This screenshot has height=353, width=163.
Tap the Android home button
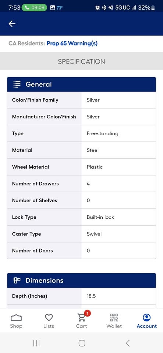point(82,343)
